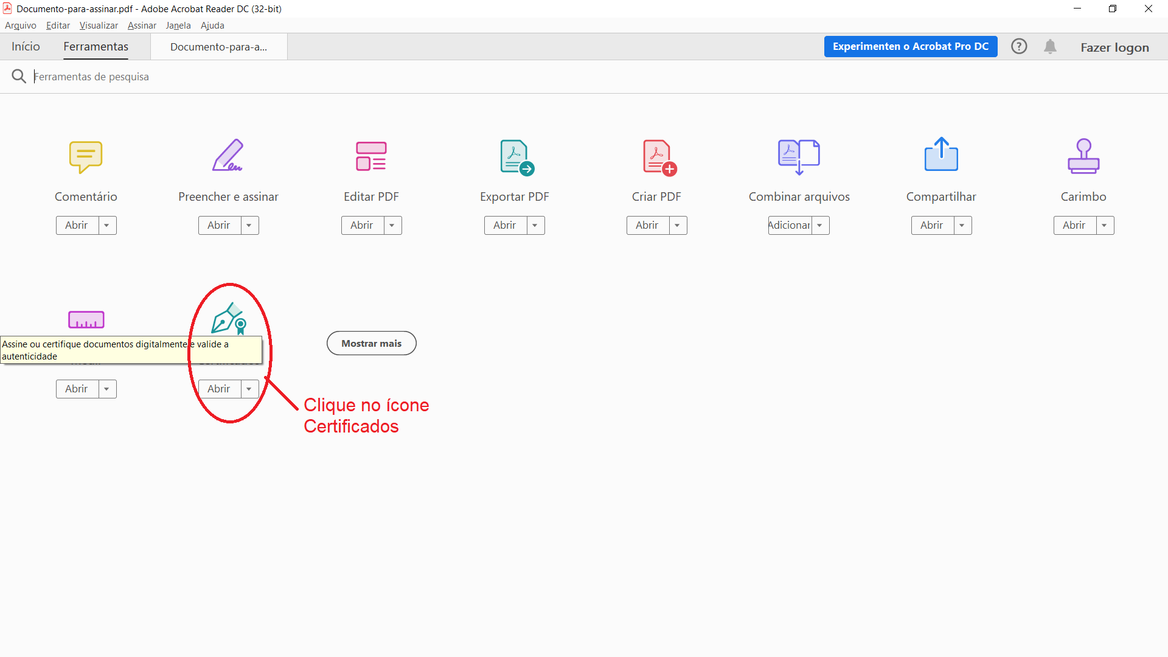This screenshot has width=1168, height=657.
Task: Click Abrir under Compartilhar
Action: click(933, 226)
